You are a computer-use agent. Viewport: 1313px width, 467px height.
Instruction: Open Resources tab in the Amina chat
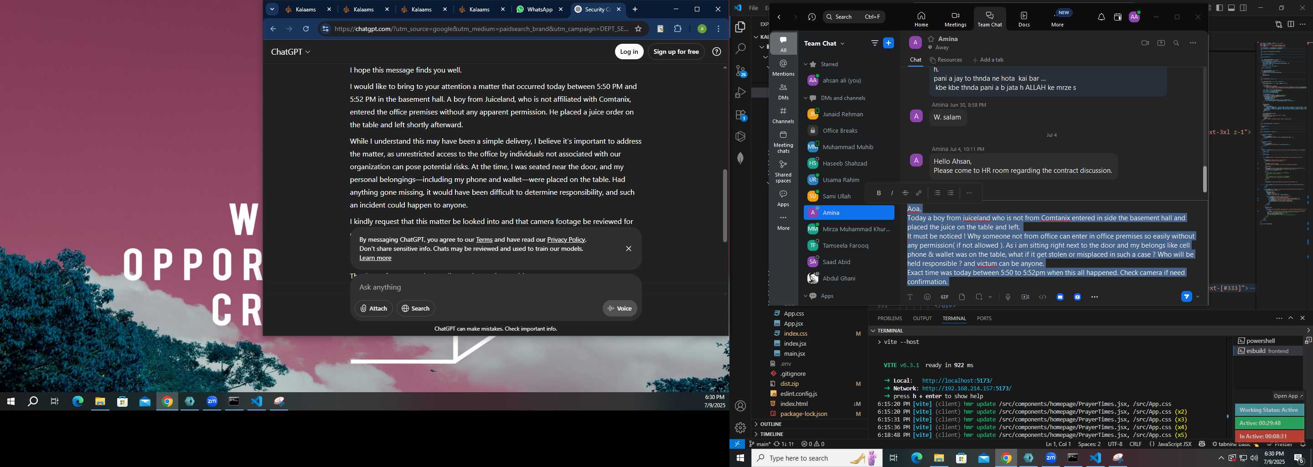(x=946, y=60)
